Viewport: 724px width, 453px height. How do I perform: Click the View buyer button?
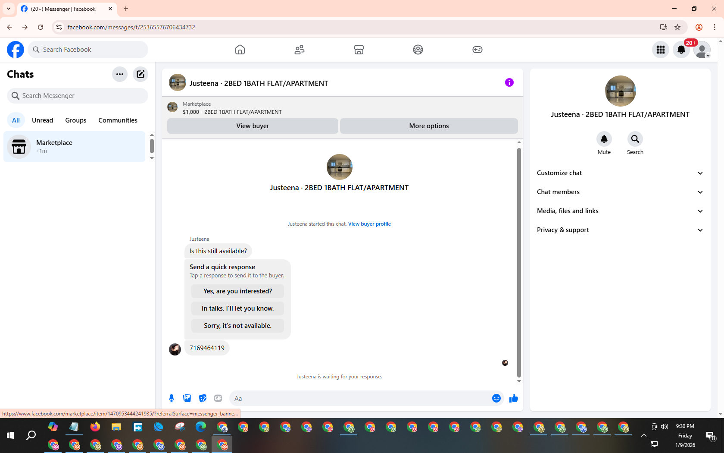(x=253, y=126)
